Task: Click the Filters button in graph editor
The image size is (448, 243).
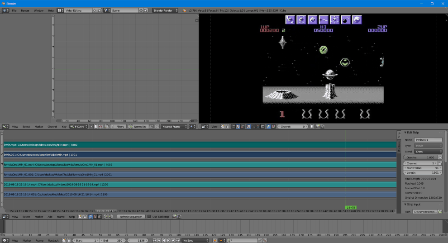Action: pyautogui.click(x=118, y=127)
